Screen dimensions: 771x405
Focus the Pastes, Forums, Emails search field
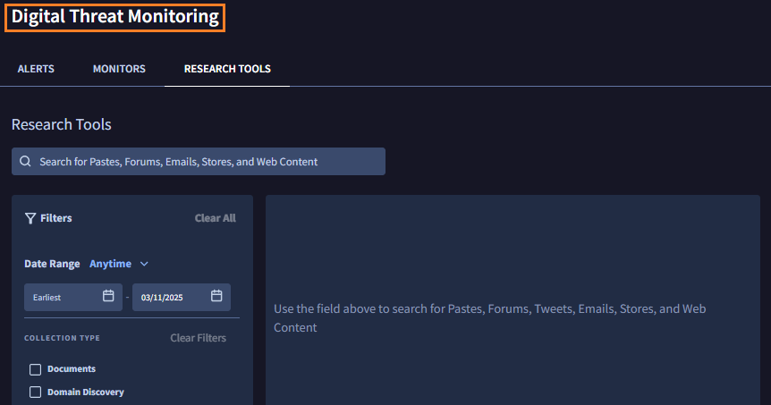click(x=206, y=162)
